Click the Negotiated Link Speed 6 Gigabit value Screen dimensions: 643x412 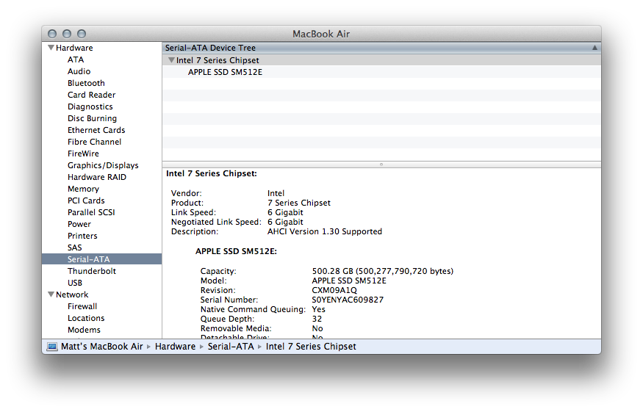(x=285, y=223)
